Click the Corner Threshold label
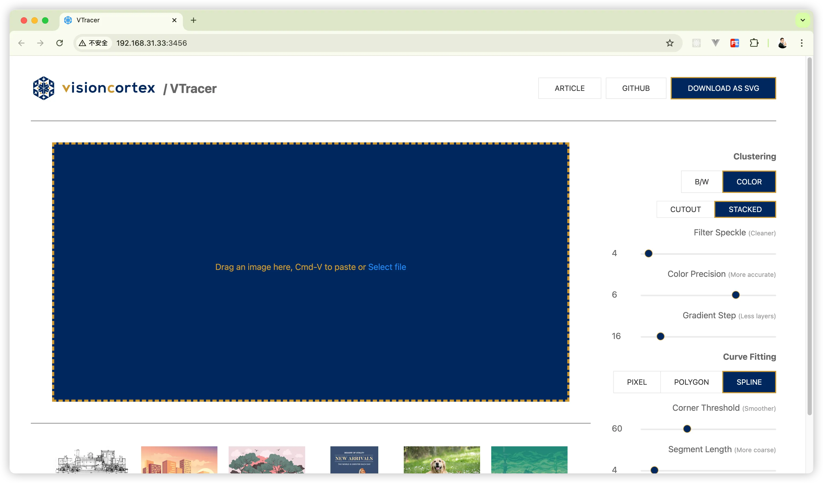The image size is (823, 483). (x=724, y=408)
